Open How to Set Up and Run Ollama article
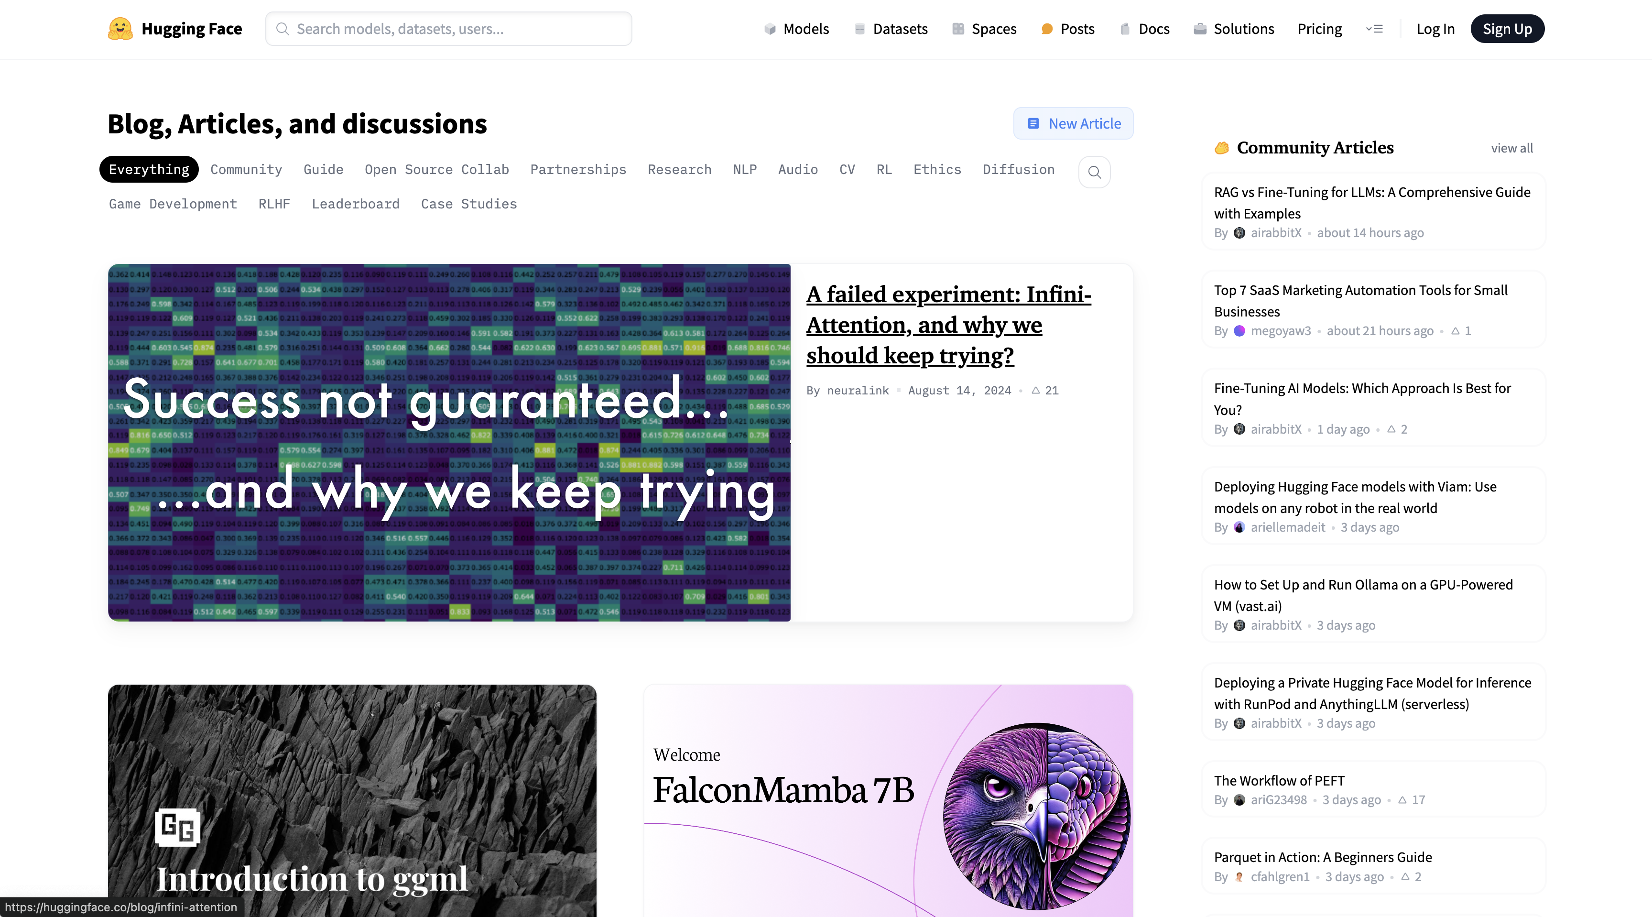Screen dimensions: 1652x917 click(x=1363, y=595)
